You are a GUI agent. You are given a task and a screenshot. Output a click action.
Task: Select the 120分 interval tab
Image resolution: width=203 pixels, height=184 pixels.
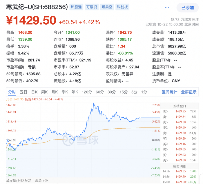click(87, 92)
